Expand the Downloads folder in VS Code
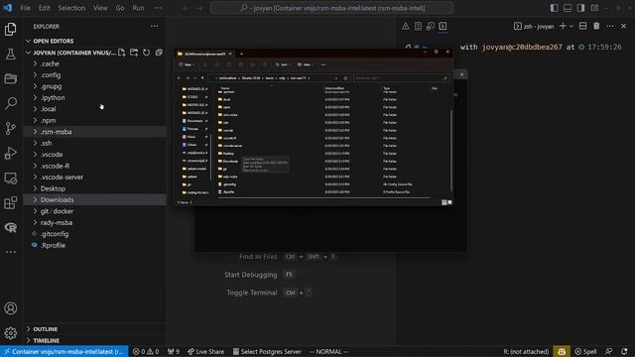 (x=95, y=199)
